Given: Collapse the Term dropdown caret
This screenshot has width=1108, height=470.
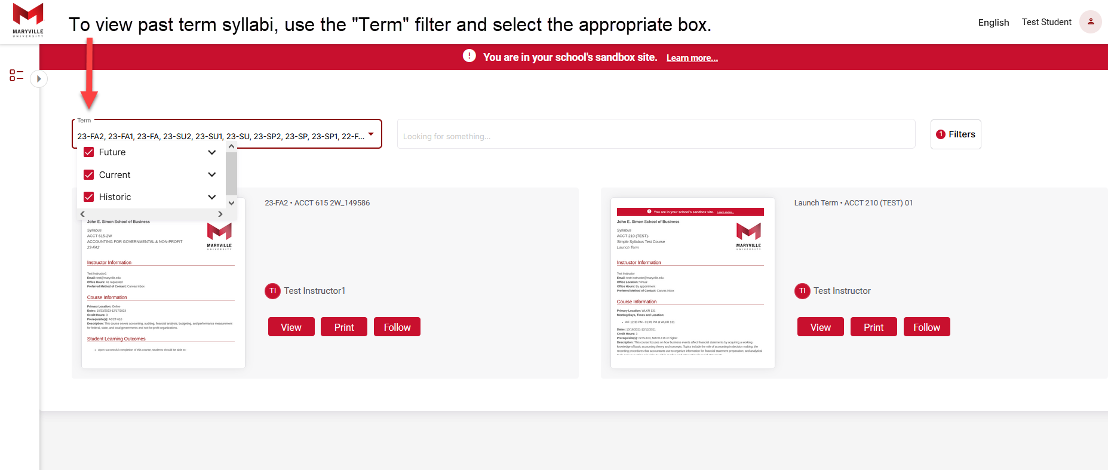Looking at the screenshot, I should click(371, 134).
